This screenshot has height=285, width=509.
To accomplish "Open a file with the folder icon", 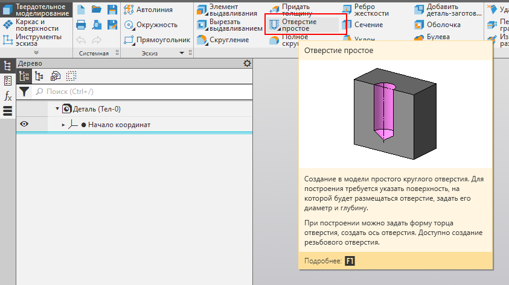I will click(97, 10).
